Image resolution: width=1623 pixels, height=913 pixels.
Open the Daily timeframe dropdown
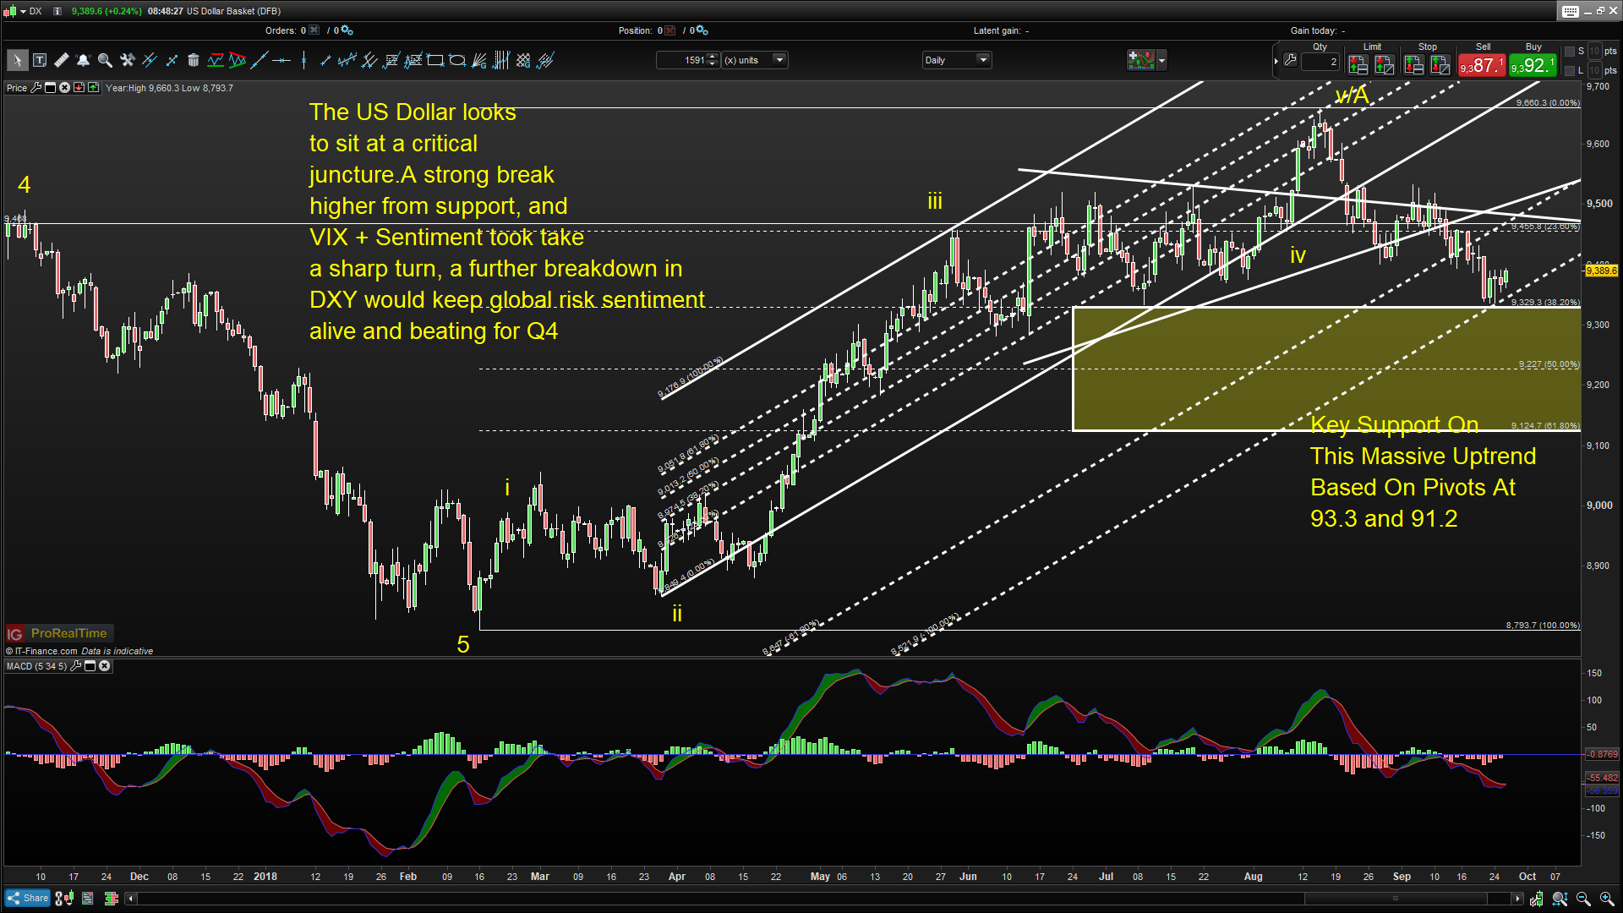pyautogui.click(x=956, y=60)
